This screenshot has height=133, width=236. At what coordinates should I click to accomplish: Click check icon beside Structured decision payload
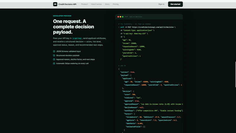point(54,56)
